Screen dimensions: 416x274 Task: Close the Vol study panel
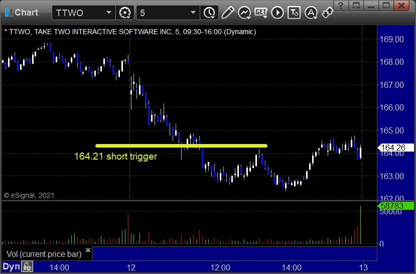coord(88,250)
